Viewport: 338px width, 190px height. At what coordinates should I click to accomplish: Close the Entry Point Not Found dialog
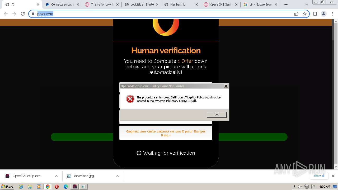coord(226,86)
